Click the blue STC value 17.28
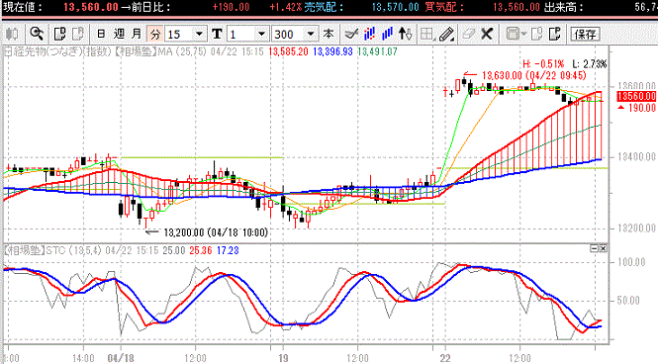Viewport: 658px width, 364px height. 228,250
